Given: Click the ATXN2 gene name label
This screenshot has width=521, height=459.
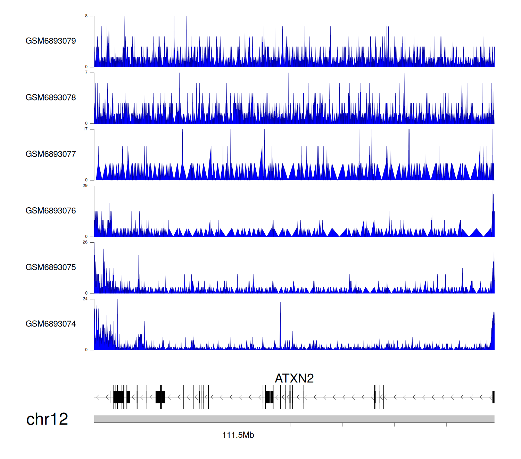Looking at the screenshot, I should [x=294, y=378].
